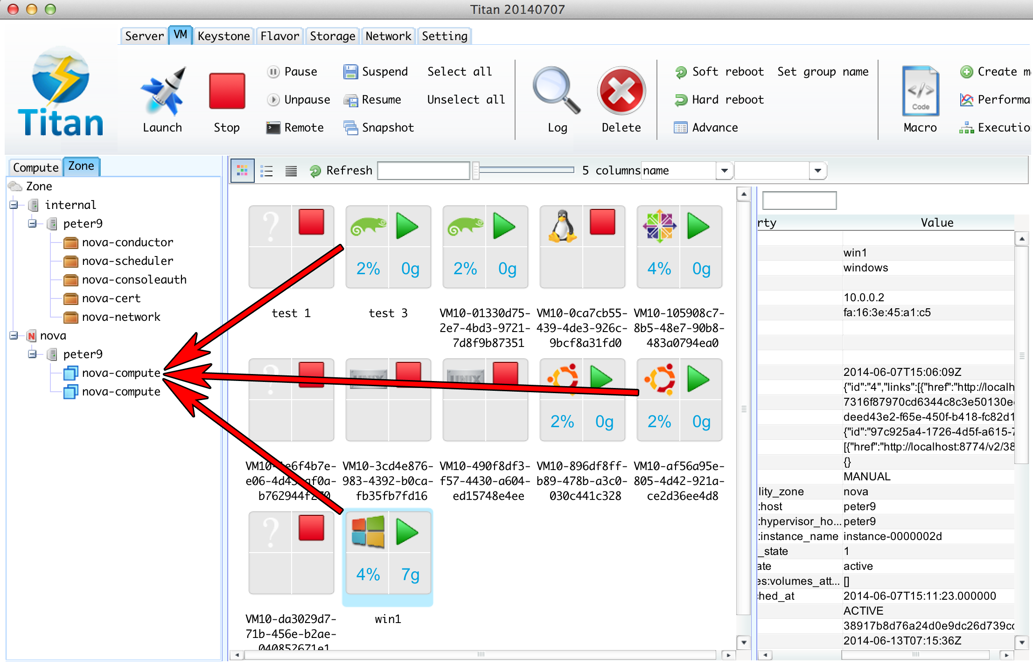This screenshot has height=665, width=1033.
Task: Open the Server tab
Action: pyautogui.click(x=144, y=36)
